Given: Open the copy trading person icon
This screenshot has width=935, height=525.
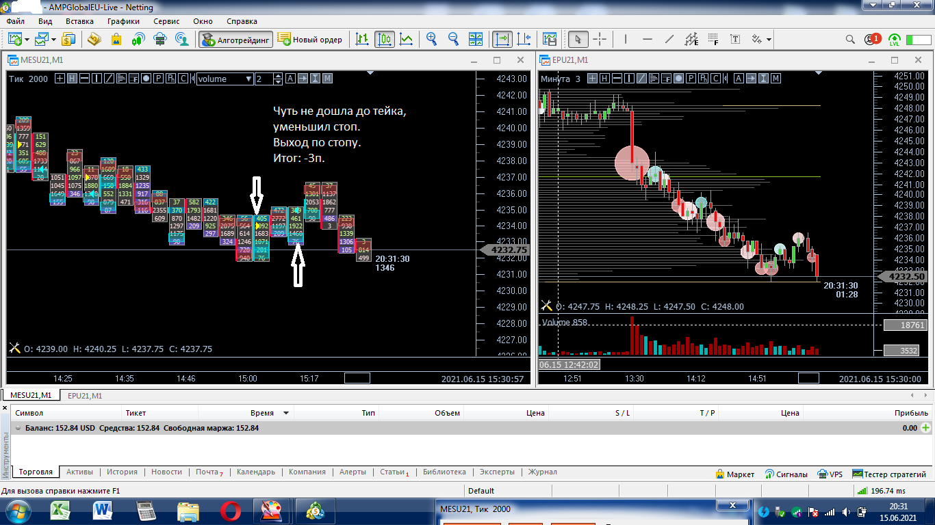Looking at the screenshot, I should pos(182,39).
